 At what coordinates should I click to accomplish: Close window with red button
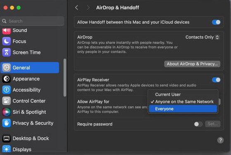coord(5,7)
